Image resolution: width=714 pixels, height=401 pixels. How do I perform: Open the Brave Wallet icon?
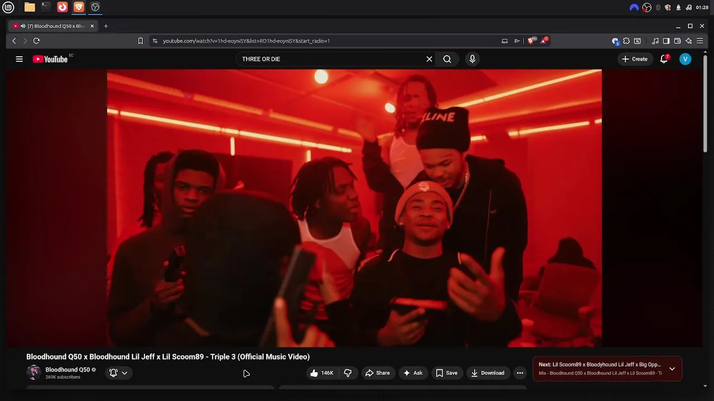pos(677,41)
